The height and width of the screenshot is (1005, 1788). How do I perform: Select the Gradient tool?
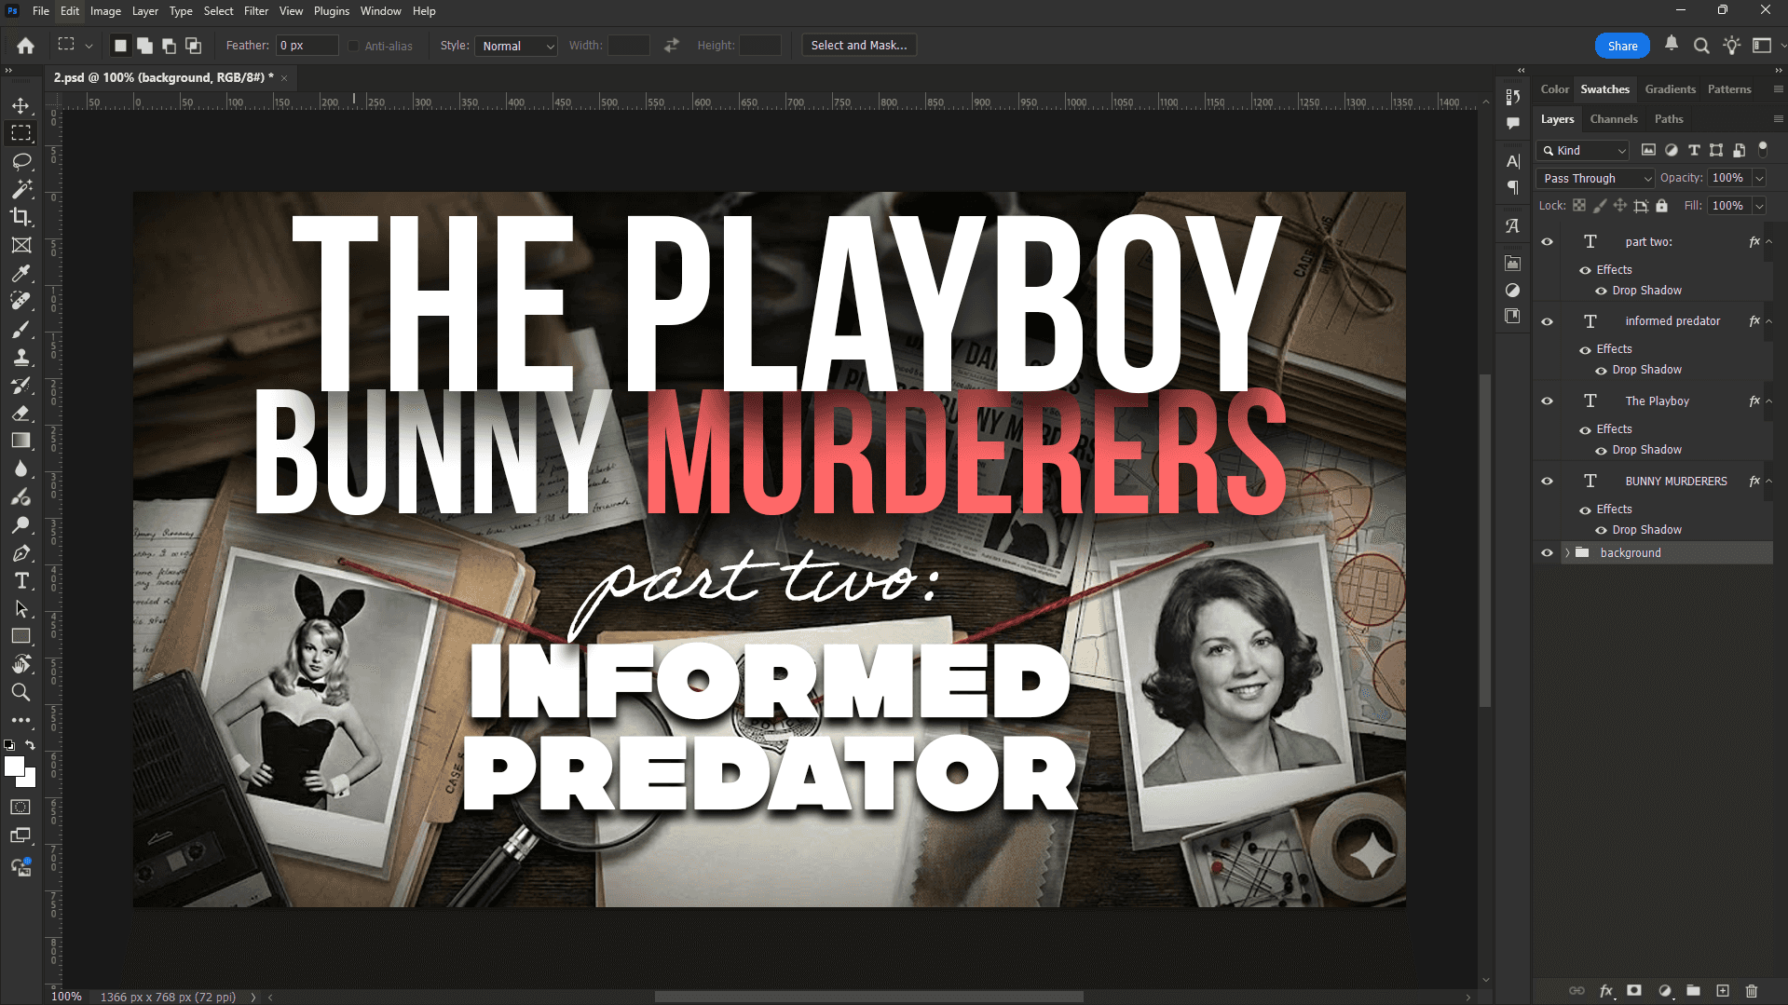pyautogui.click(x=20, y=441)
